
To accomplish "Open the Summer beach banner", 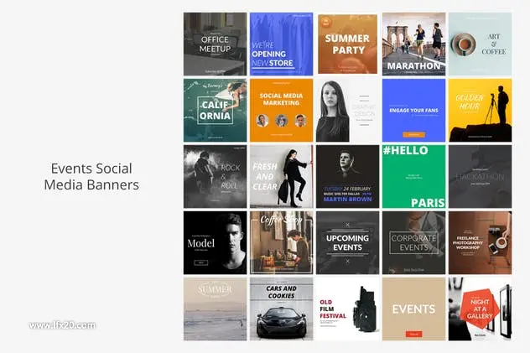I will 215,309.
